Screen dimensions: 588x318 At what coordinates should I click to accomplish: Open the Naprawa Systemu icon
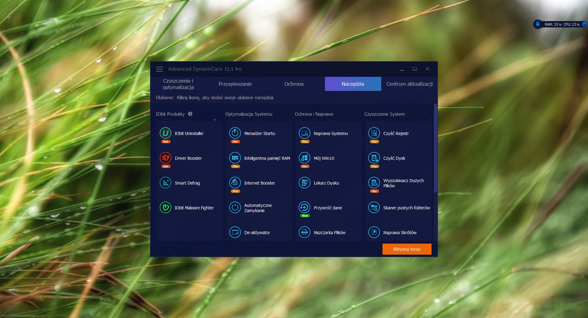[304, 133]
